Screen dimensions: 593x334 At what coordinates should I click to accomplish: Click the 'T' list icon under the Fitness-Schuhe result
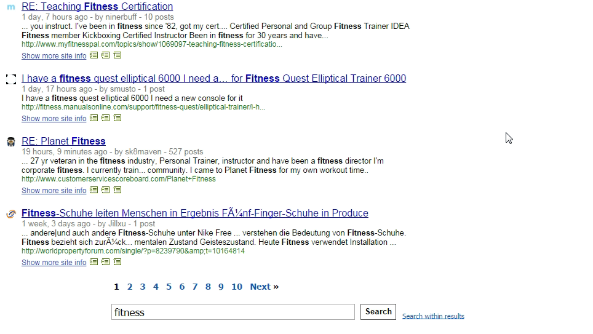117,262
